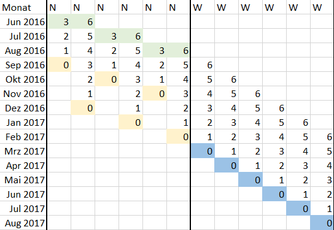Viewport: 334px width, 230px height.
Task: Select the yellow 0 cell in Nov 2016 row
Action: (154, 93)
